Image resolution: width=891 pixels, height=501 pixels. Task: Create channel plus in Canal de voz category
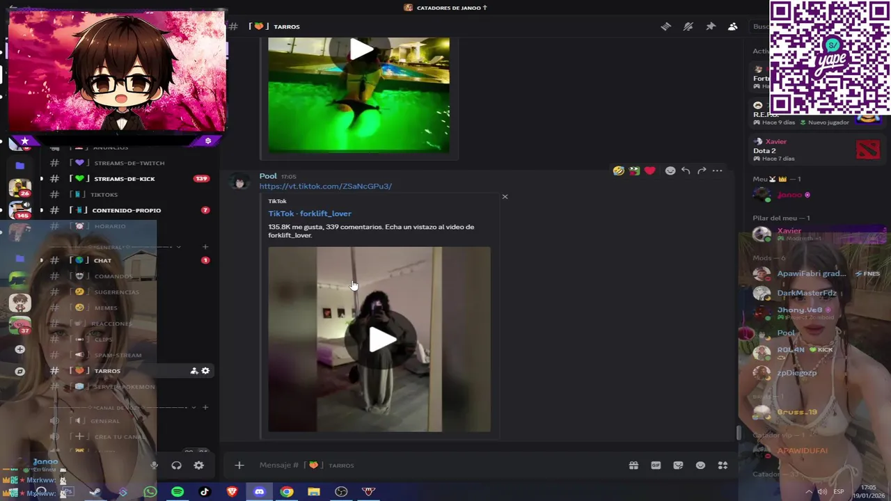(205, 408)
